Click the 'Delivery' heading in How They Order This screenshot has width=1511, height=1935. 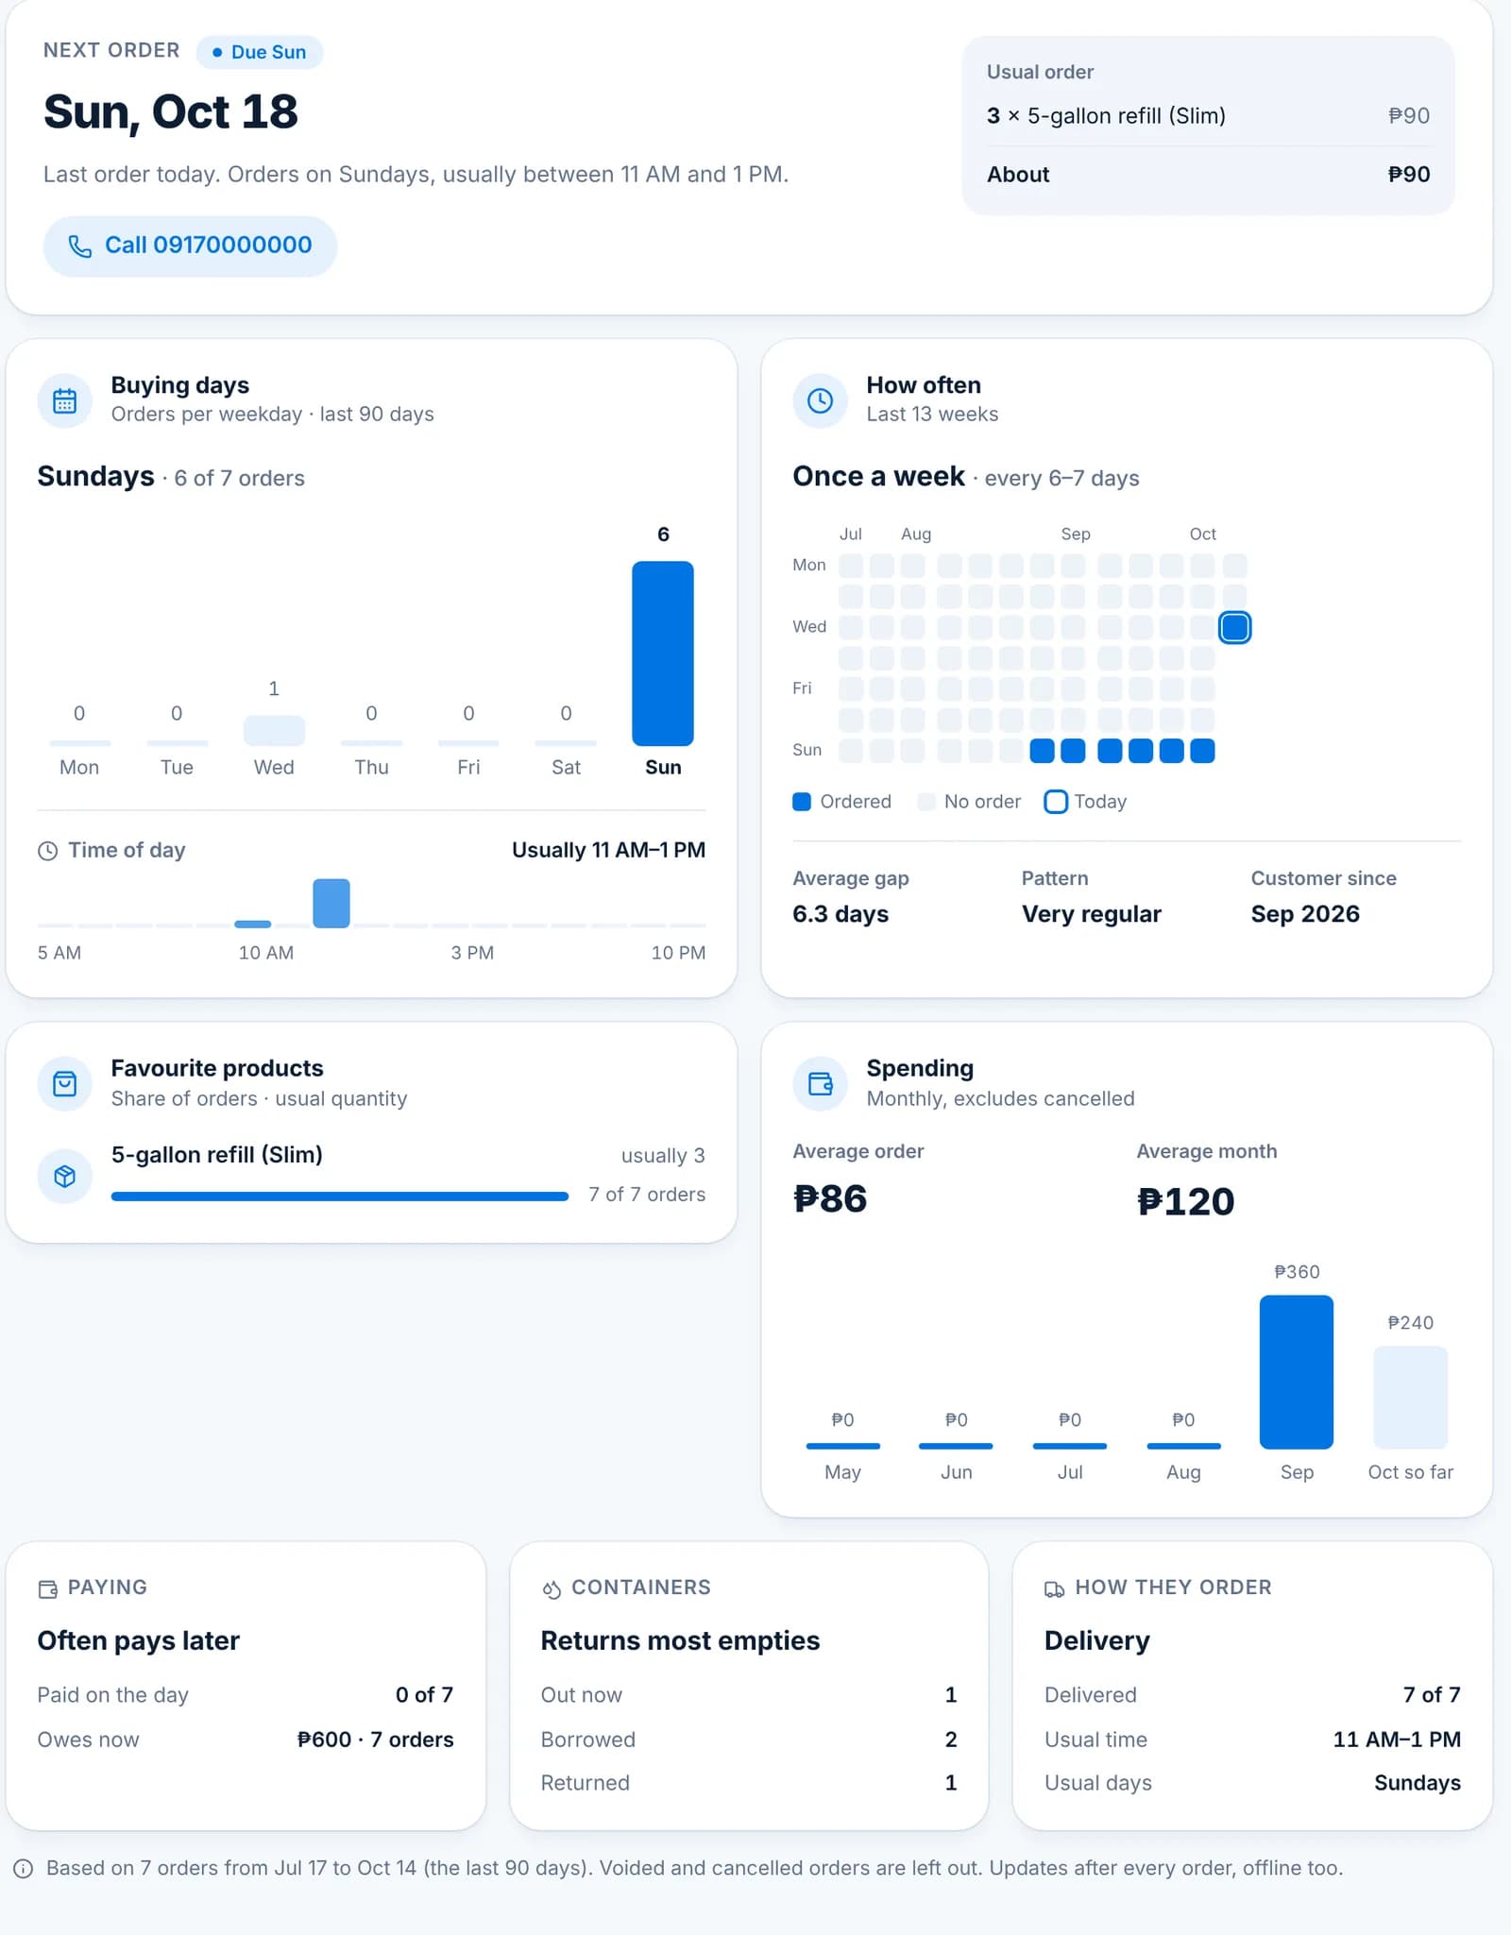click(x=1096, y=1640)
